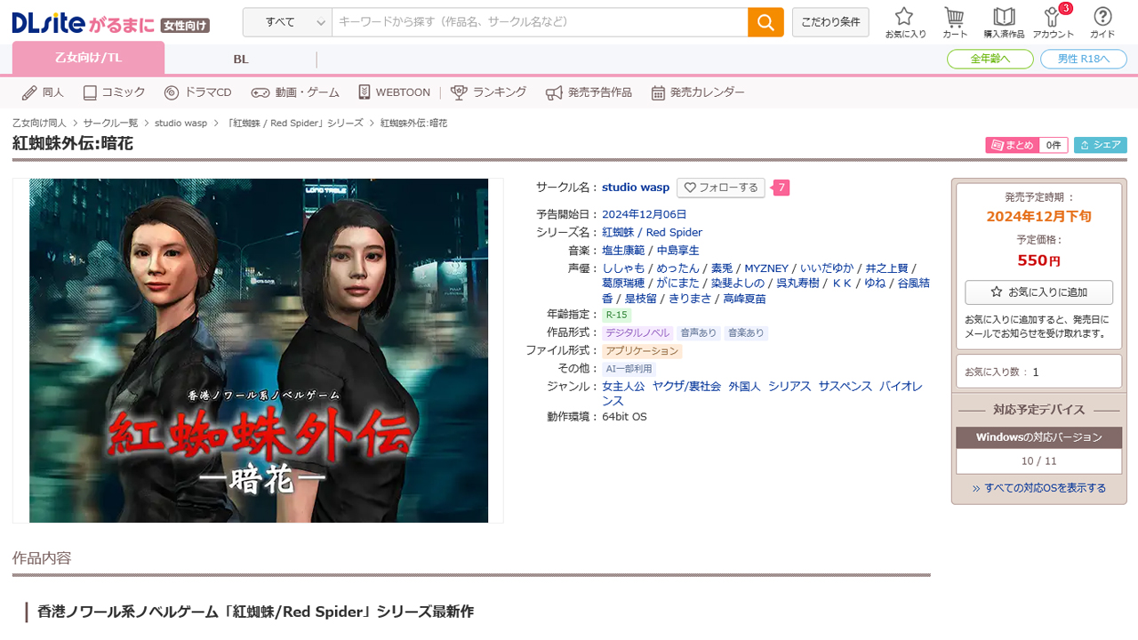Open studio wasp circle name link

pos(636,188)
